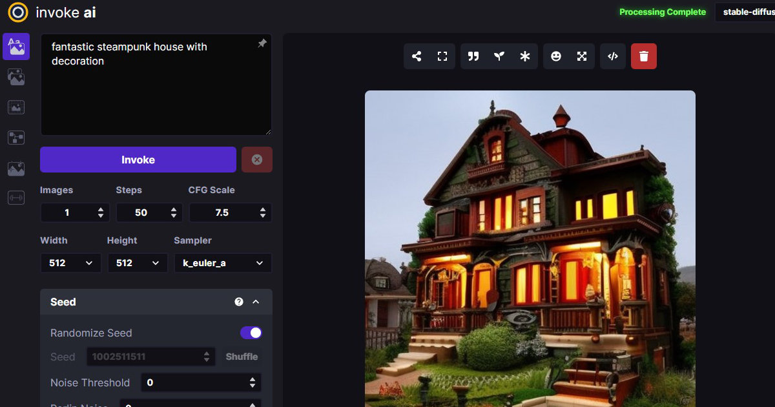Click the Noise Threshold stepper arrows
The image size is (775, 407).
tap(253, 382)
